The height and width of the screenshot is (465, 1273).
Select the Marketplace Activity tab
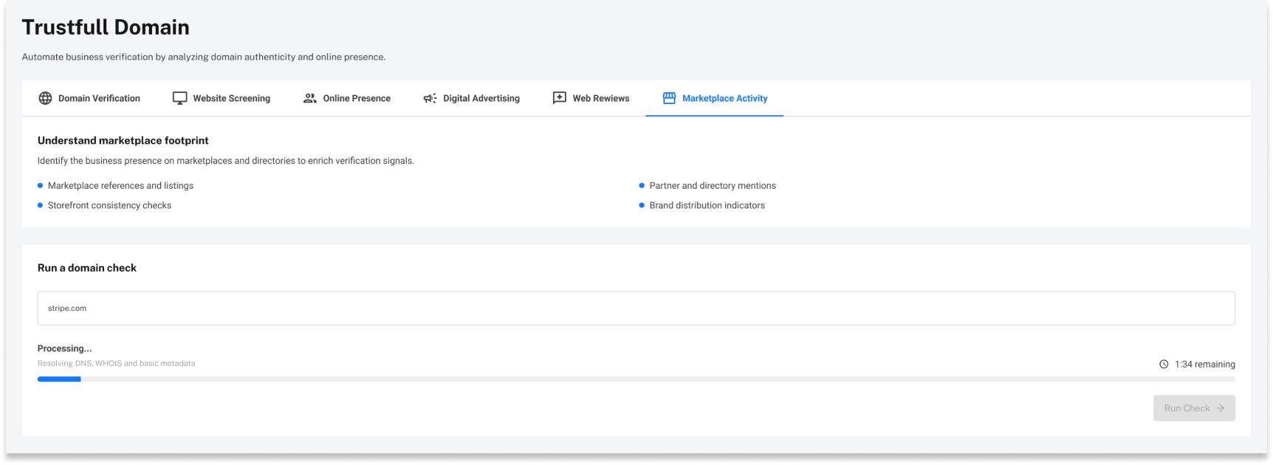[715, 98]
